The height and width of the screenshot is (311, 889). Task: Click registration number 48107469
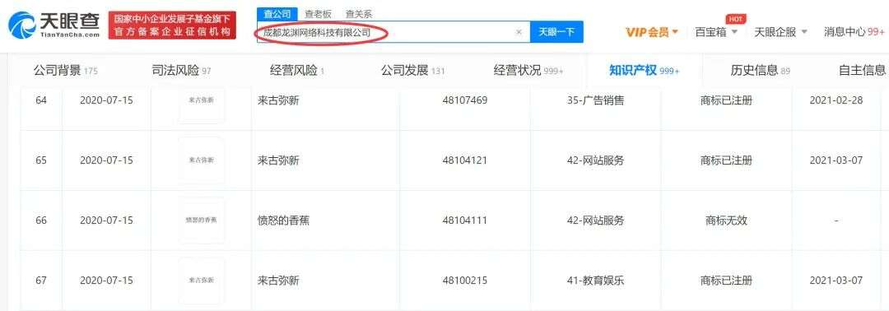tap(465, 101)
